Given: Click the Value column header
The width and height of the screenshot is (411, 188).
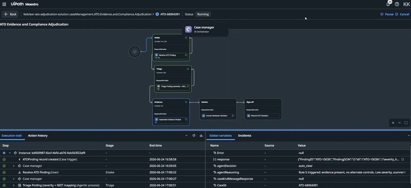Looking at the screenshot, I should (301, 145).
